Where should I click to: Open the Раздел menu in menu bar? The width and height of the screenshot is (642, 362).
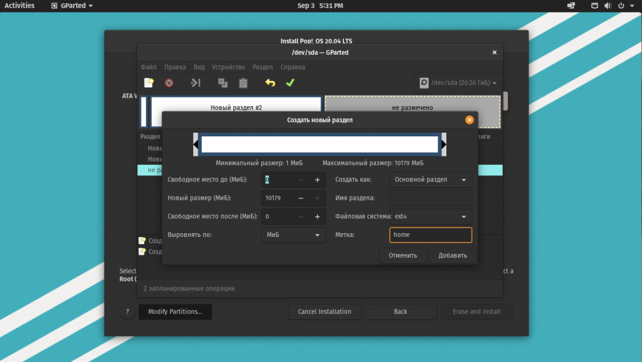tap(262, 67)
